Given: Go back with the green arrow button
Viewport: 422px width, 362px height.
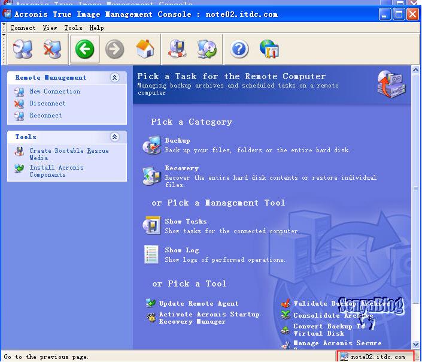Looking at the screenshot, I should click(x=85, y=49).
